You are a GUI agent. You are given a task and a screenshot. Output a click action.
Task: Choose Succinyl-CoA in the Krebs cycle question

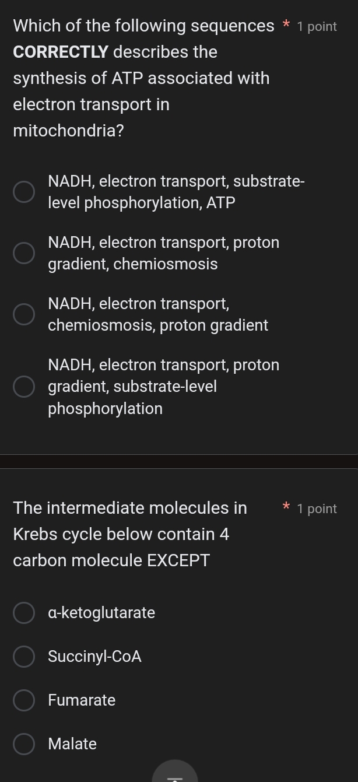click(x=24, y=657)
